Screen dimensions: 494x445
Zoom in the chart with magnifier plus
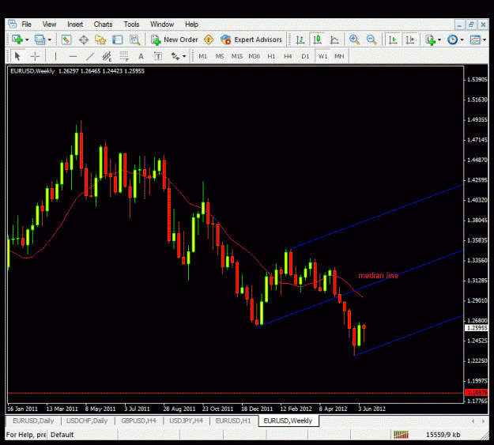354,40
